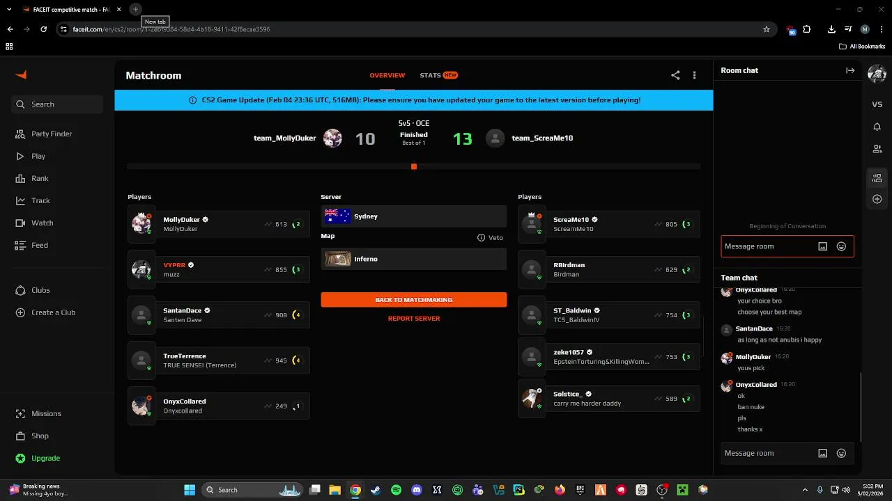Open File Explorer from the taskbar
The height and width of the screenshot is (501, 892).
point(334,490)
